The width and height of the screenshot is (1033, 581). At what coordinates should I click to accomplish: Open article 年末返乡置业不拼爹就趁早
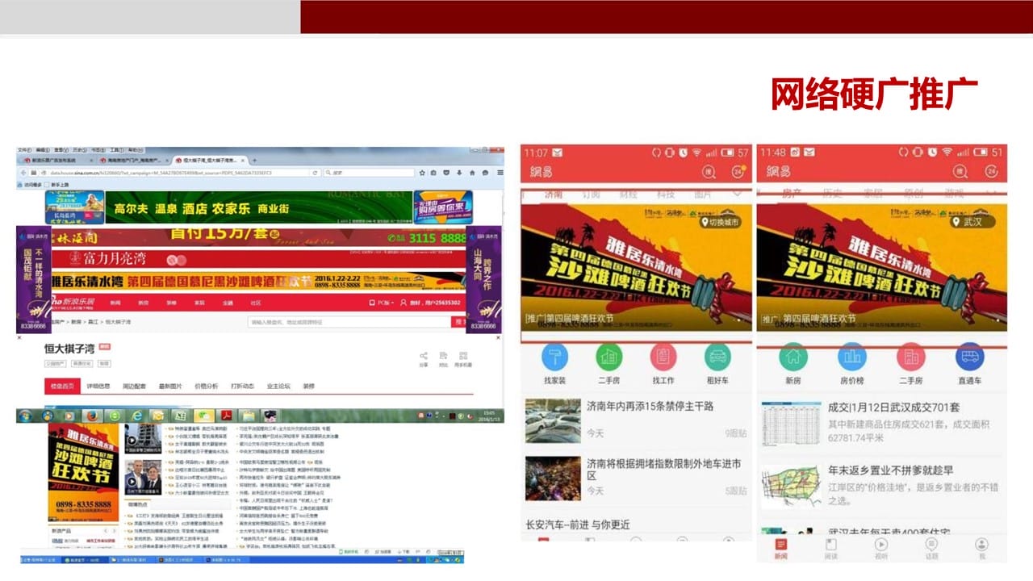(882, 485)
